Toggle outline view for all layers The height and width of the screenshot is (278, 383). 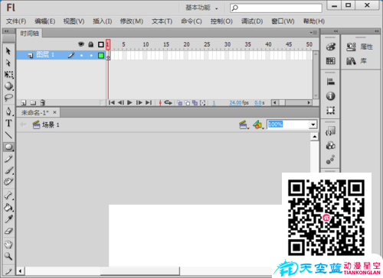101,44
